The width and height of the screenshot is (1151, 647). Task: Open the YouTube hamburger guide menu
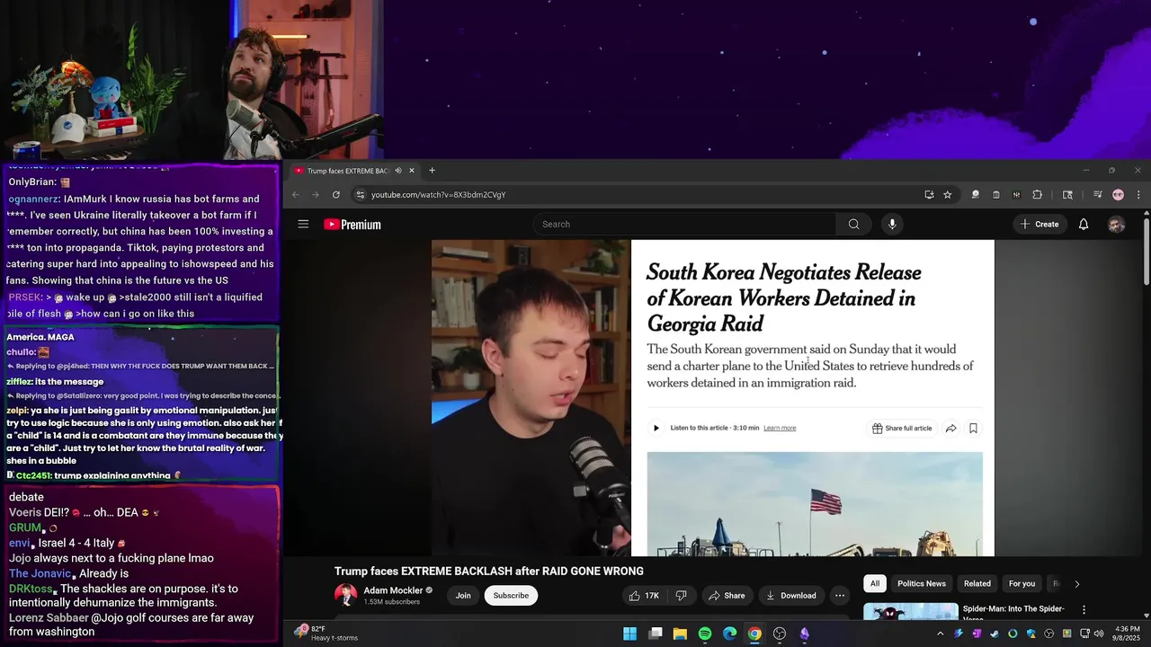303,224
